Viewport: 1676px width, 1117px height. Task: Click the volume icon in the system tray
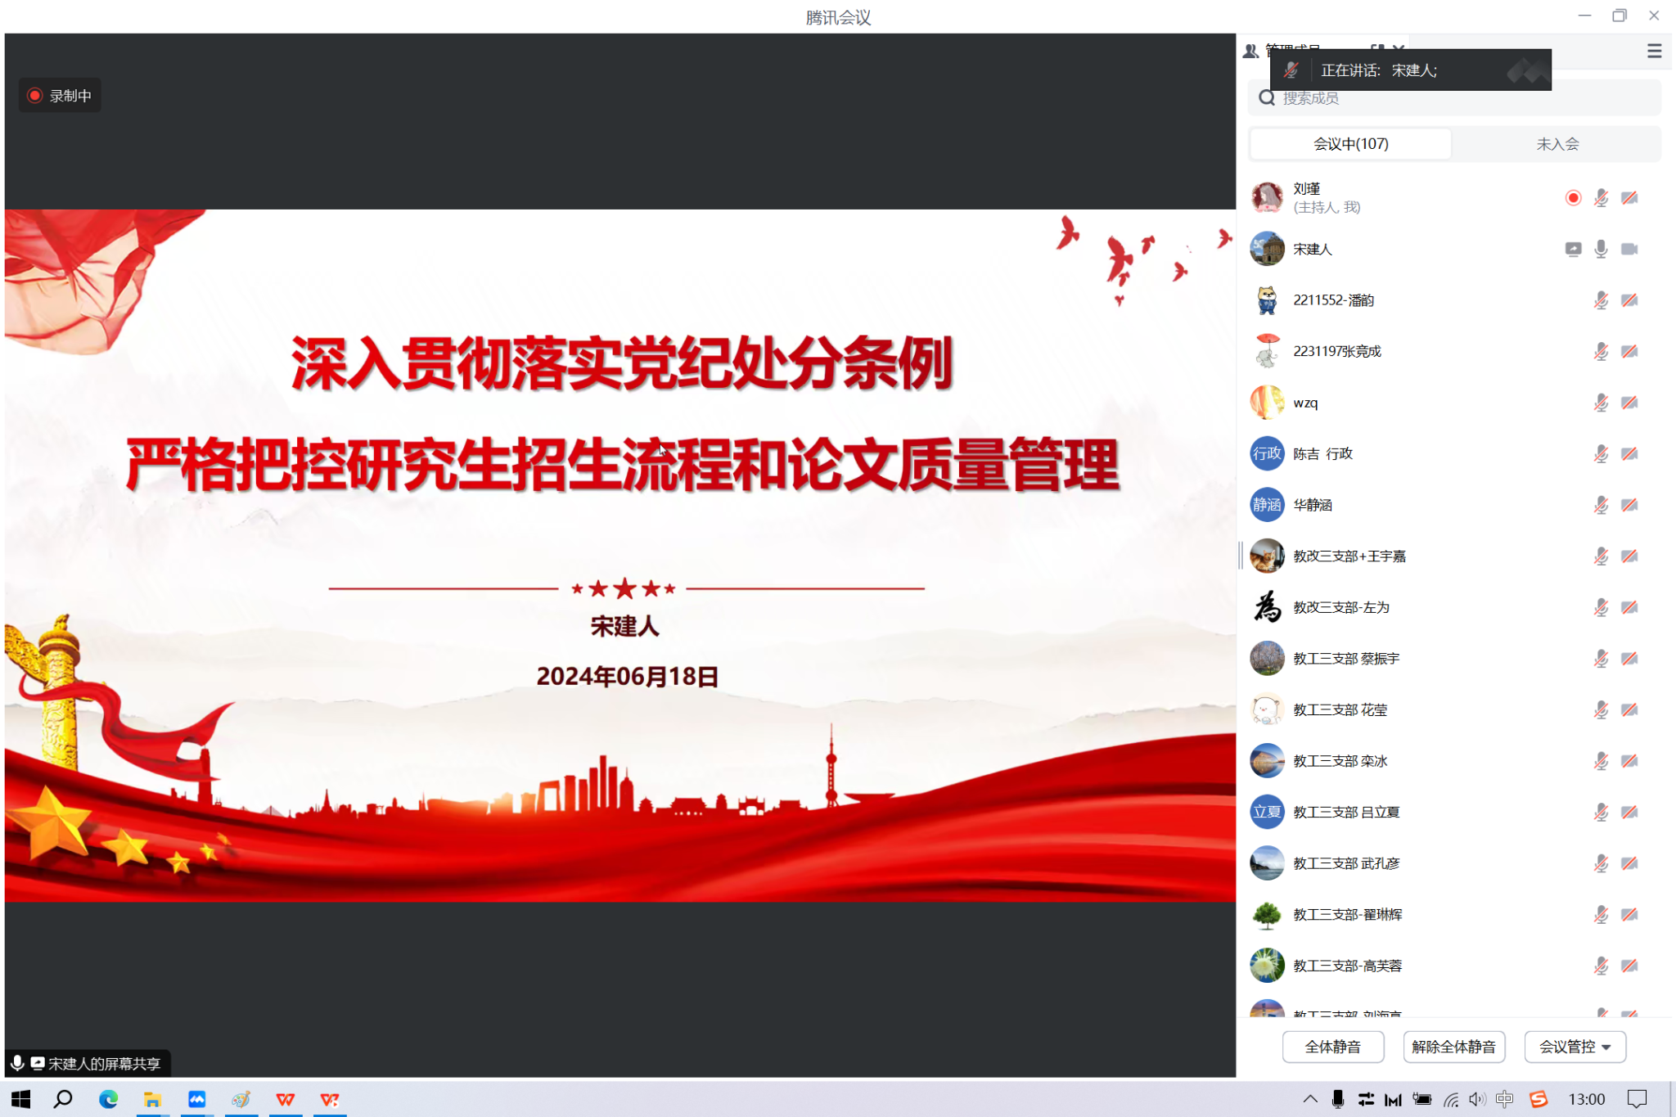[x=1476, y=1099]
